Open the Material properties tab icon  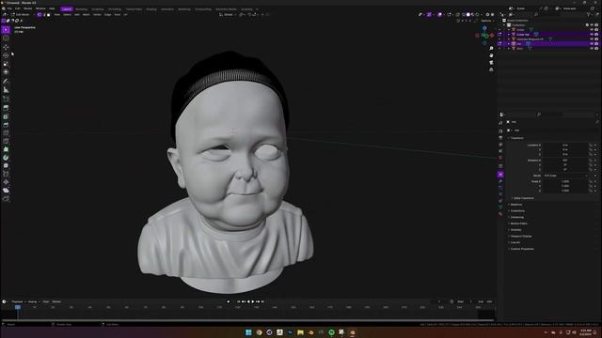click(500, 214)
